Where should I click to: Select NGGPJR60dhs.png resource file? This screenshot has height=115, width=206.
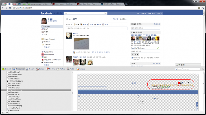pos(16,105)
